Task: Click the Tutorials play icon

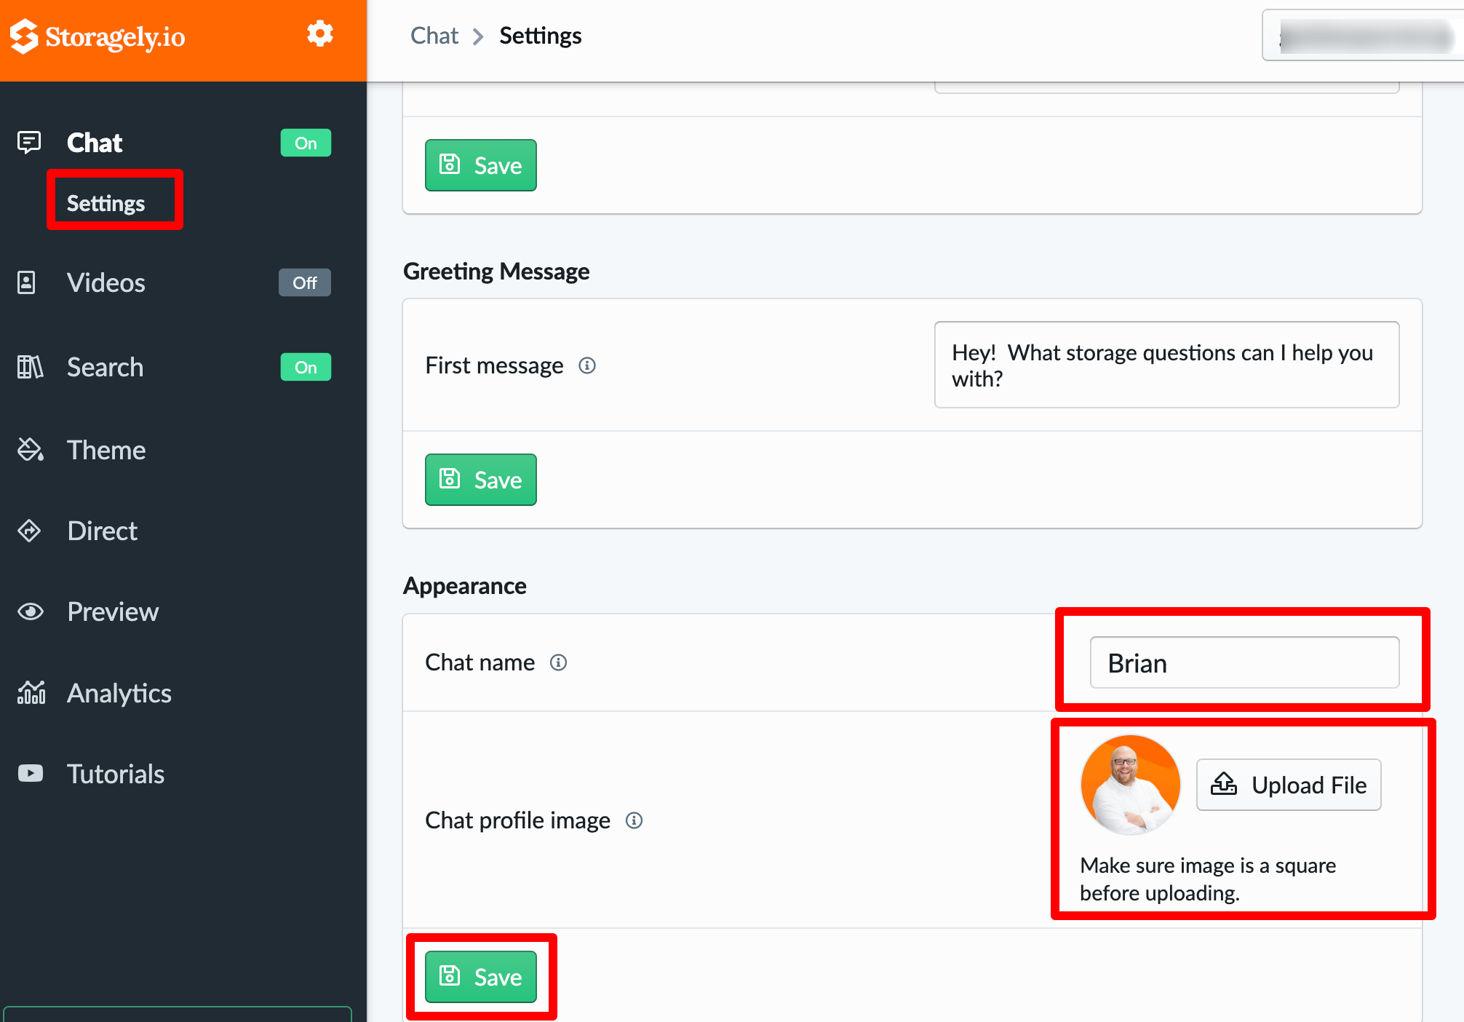Action: [x=31, y=773]
